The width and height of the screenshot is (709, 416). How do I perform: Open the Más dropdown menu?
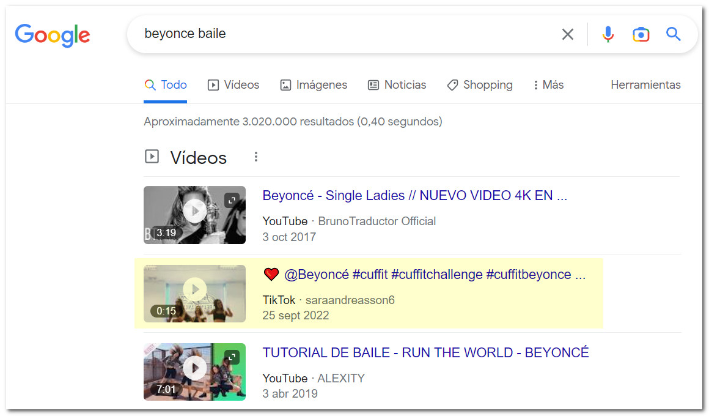[x=548, y=85]
